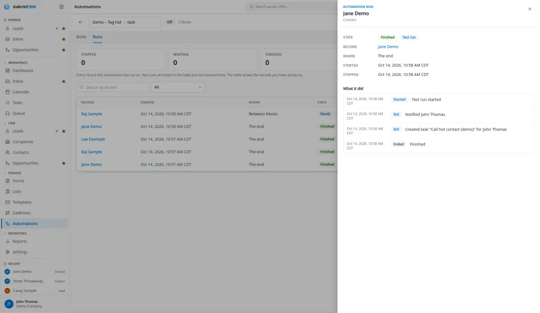The height and width of the screenshot is (313, 540).
Task: Open Lists icon in Engage section
Action: point(7,192)
